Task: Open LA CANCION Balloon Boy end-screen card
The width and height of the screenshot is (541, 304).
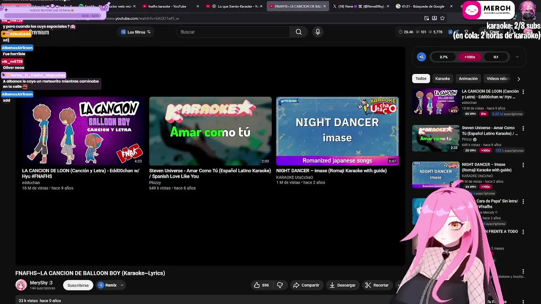Action: point(83,131)
